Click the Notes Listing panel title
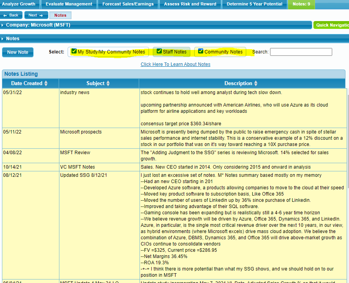This screenshot has width=349, height=283. [21, 74]
